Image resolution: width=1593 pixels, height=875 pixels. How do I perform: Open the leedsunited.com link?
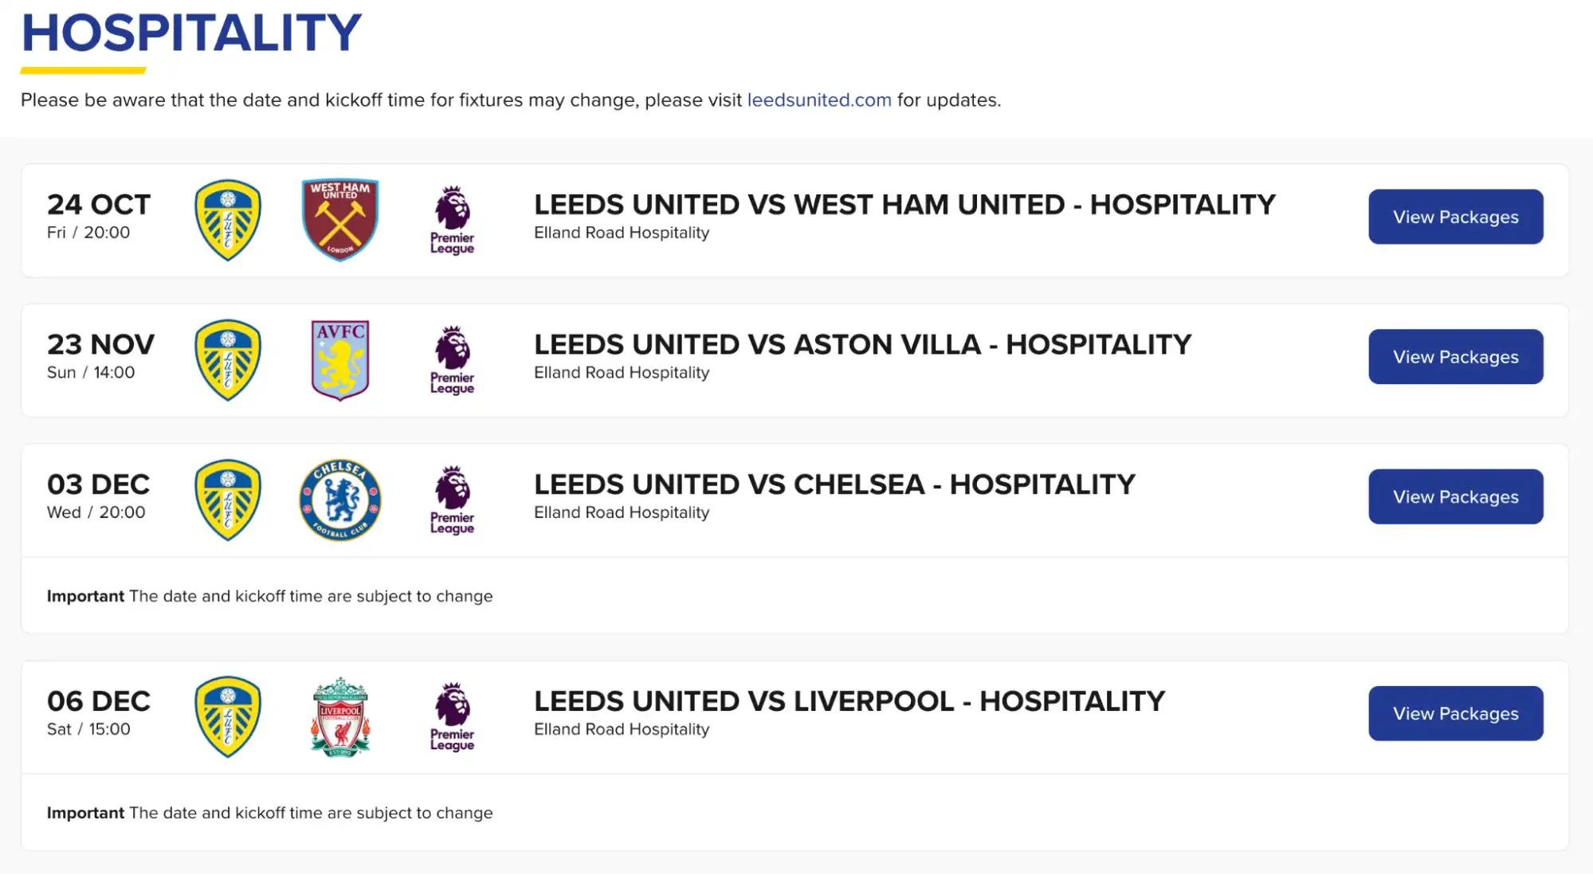pos(818,100)
